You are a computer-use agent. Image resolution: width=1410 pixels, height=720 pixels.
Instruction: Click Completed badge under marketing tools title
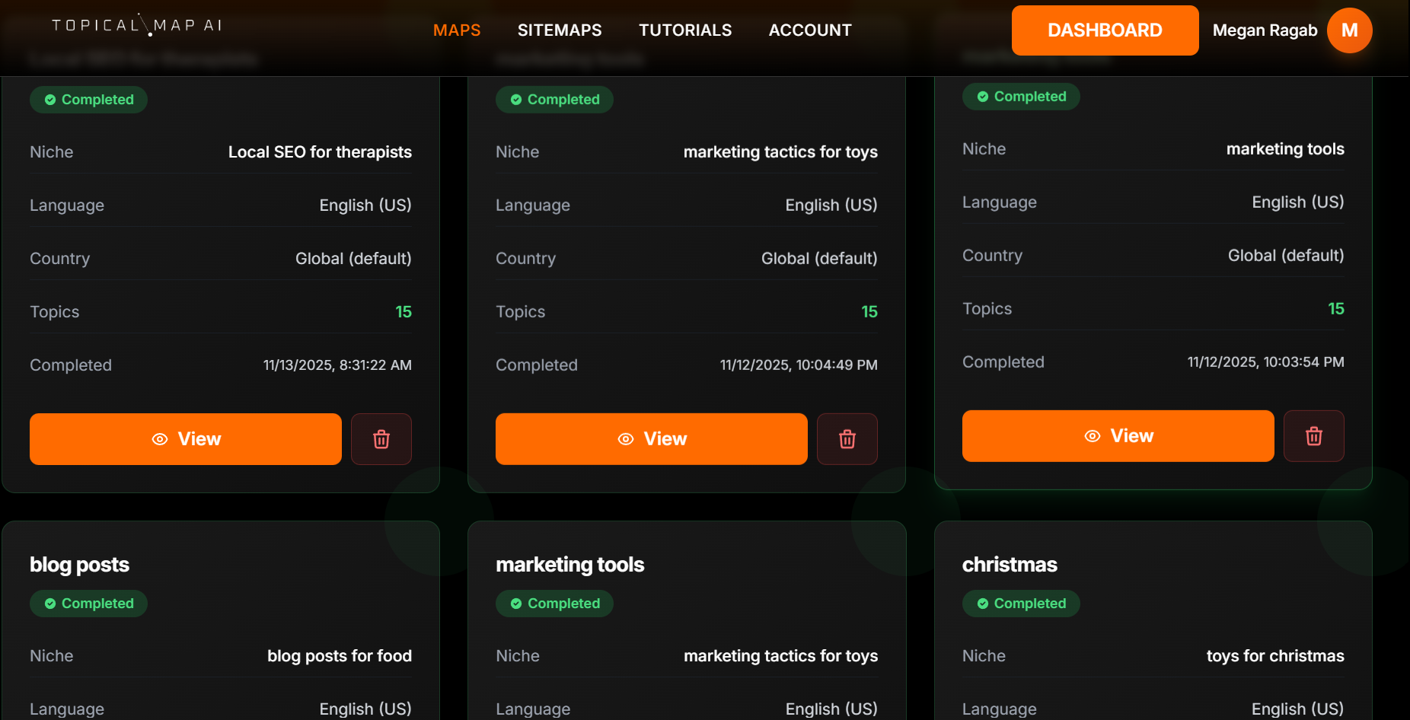pos(554,604)
